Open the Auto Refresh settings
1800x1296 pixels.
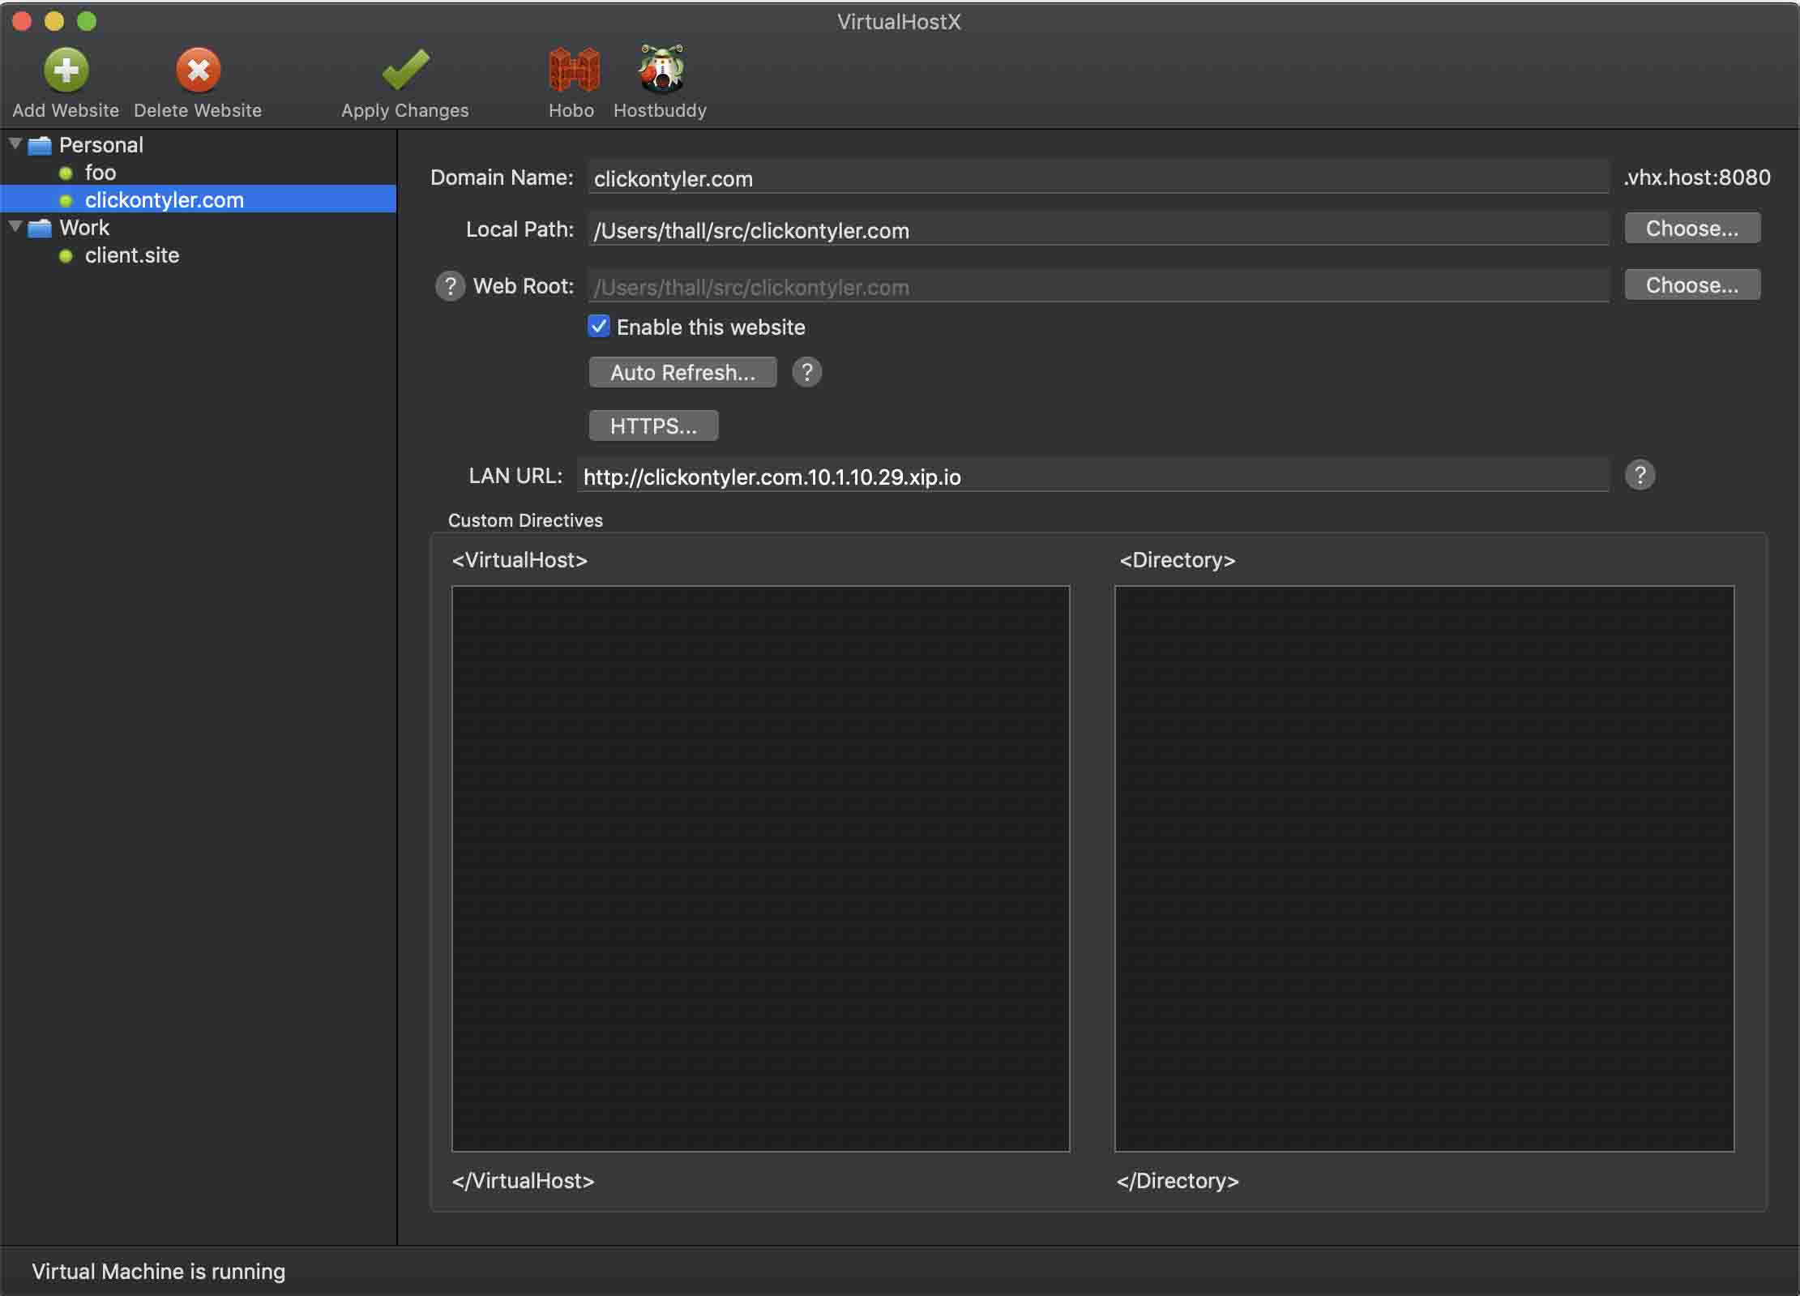[x=682, y=372]
